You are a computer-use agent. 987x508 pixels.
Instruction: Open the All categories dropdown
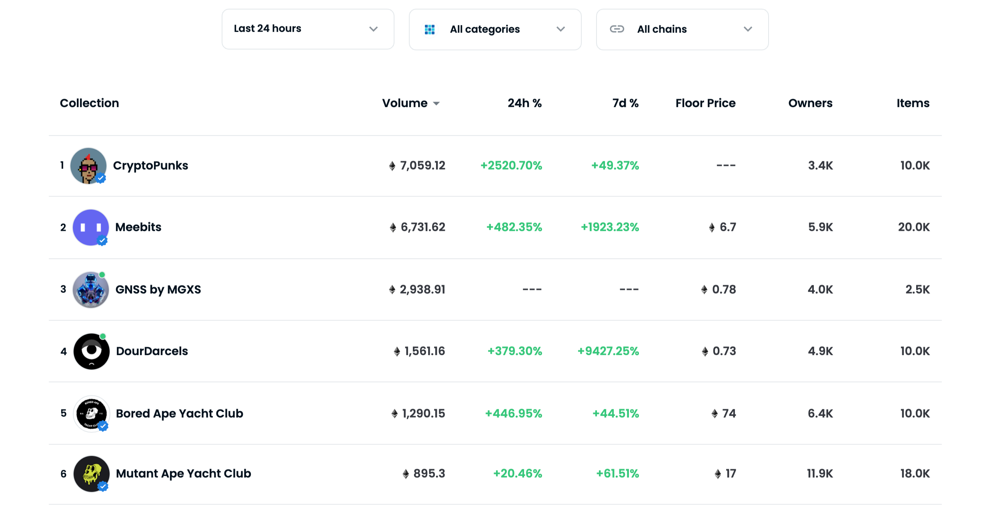[x=495, y=29]
